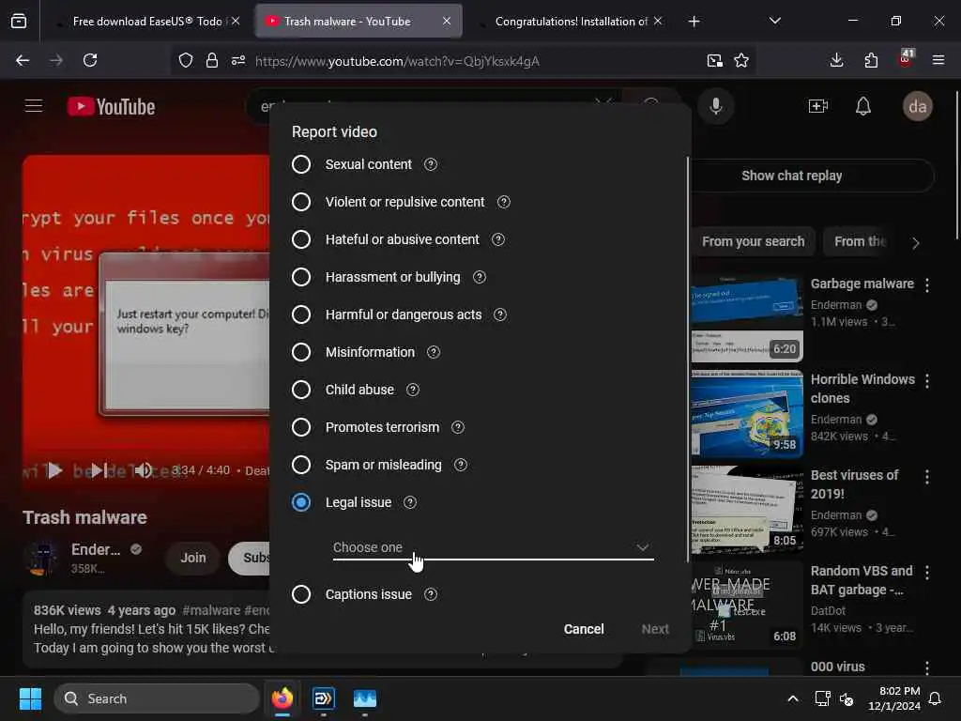Screen dimensions: 961x721
Task: Open a new browser tab
Action: 694,22
